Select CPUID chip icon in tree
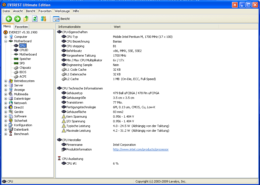This screenshot has width=260, height=185. 16,50
